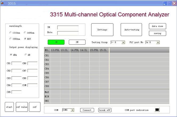Screen dimensions: 177x117
Task: Click the COM port indication color box
Action: (x=157, y=110)
